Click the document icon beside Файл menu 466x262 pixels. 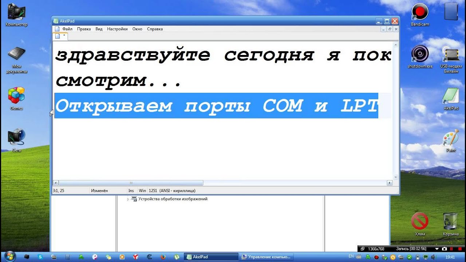[57, 29]
